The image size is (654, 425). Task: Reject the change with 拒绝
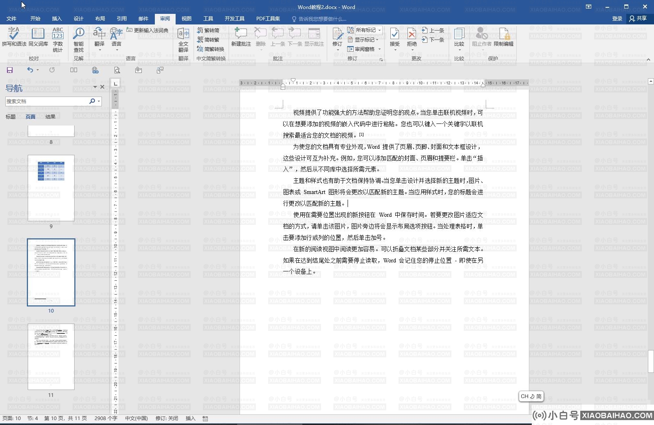click(x=412, y=40)
